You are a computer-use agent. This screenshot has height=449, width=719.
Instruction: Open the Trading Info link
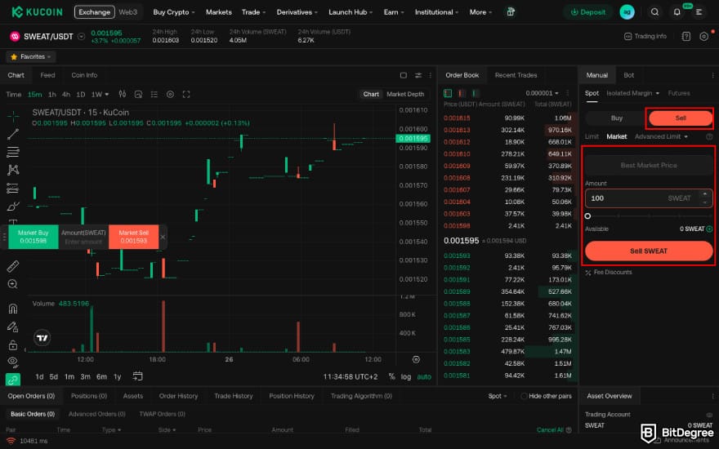click(x=645, y=36)
